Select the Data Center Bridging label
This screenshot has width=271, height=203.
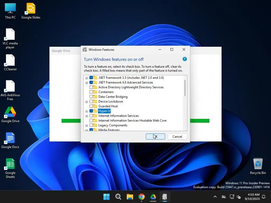(113, 97)
